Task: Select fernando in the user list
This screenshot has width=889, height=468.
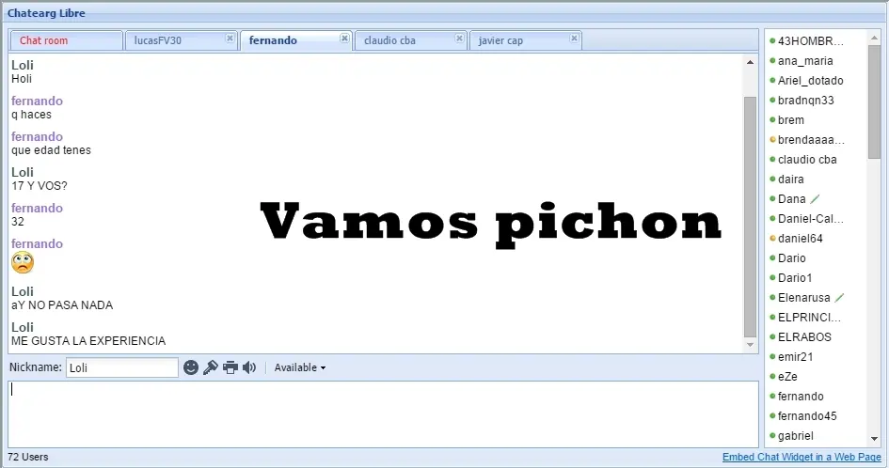Action: tap(801, 396)
